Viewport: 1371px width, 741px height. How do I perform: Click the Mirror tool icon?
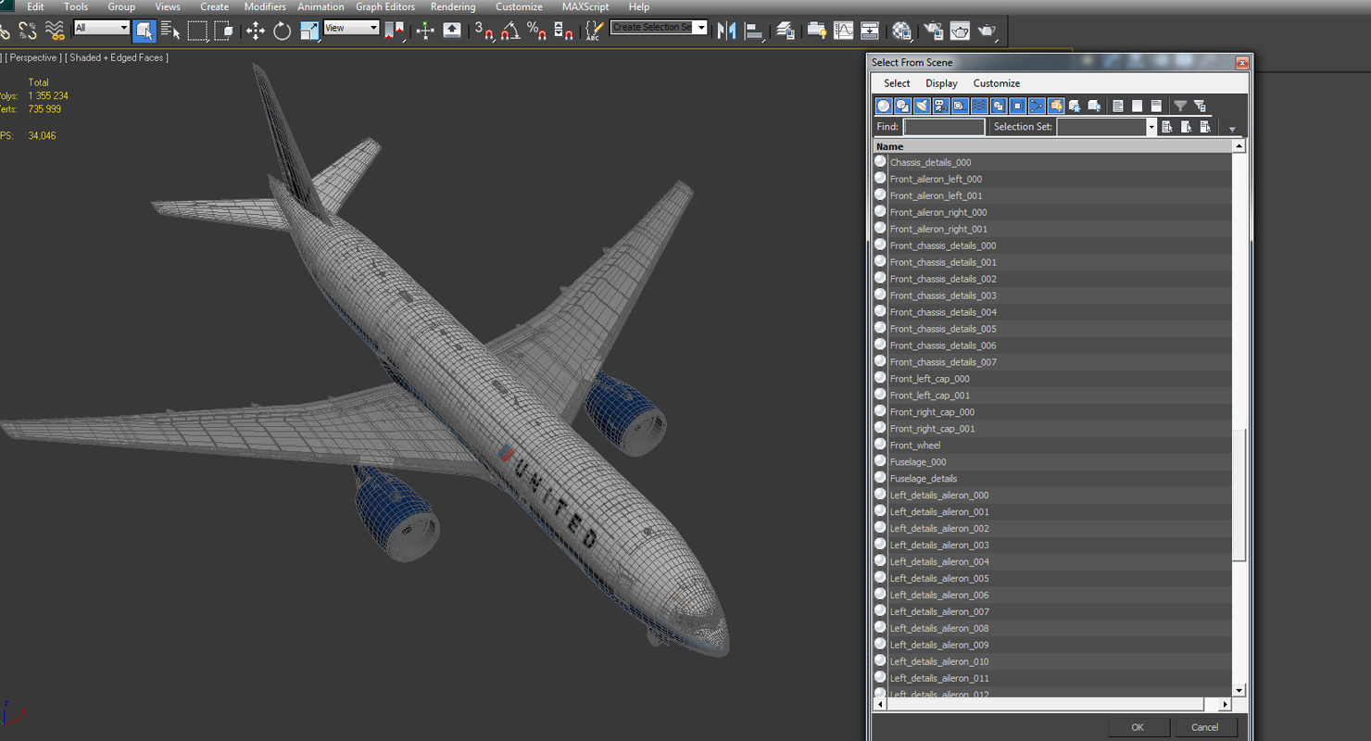coord(727,31)
